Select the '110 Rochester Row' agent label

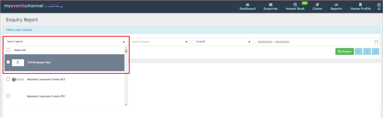tap(39, 63)
